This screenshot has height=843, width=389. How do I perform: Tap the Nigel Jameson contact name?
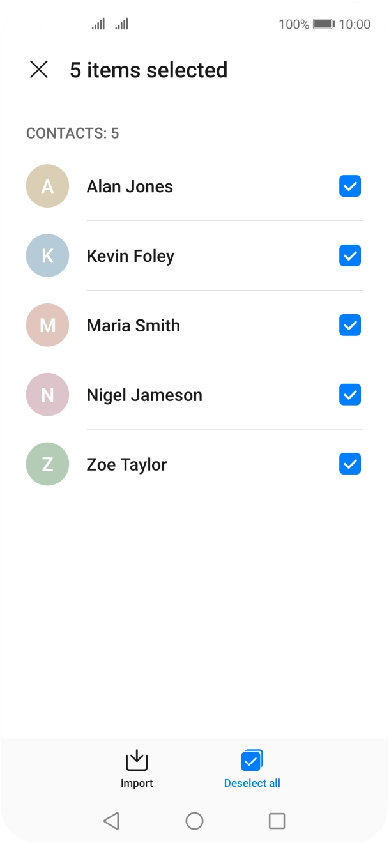coord(144,395)
